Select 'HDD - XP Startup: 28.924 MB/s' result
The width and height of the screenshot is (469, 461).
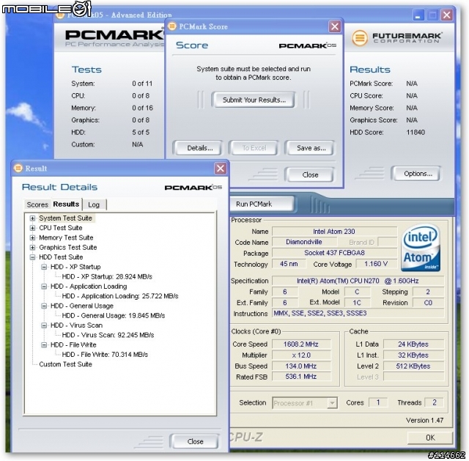click(107, 277)
